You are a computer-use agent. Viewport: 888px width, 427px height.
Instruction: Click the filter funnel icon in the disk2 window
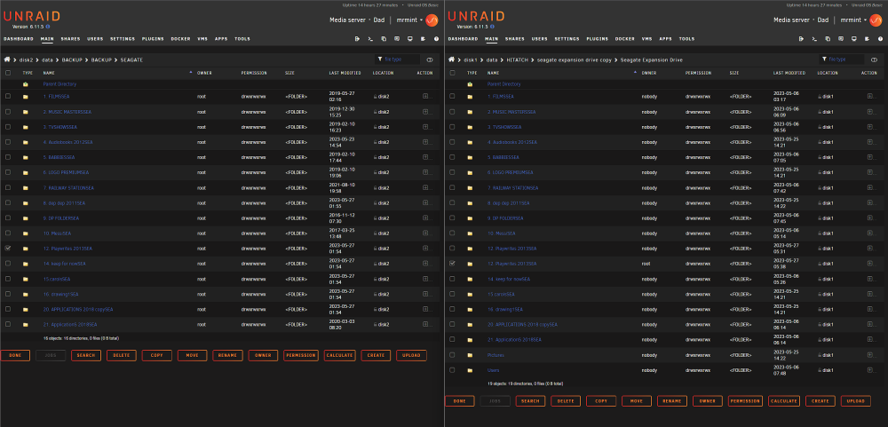[379, 59]
